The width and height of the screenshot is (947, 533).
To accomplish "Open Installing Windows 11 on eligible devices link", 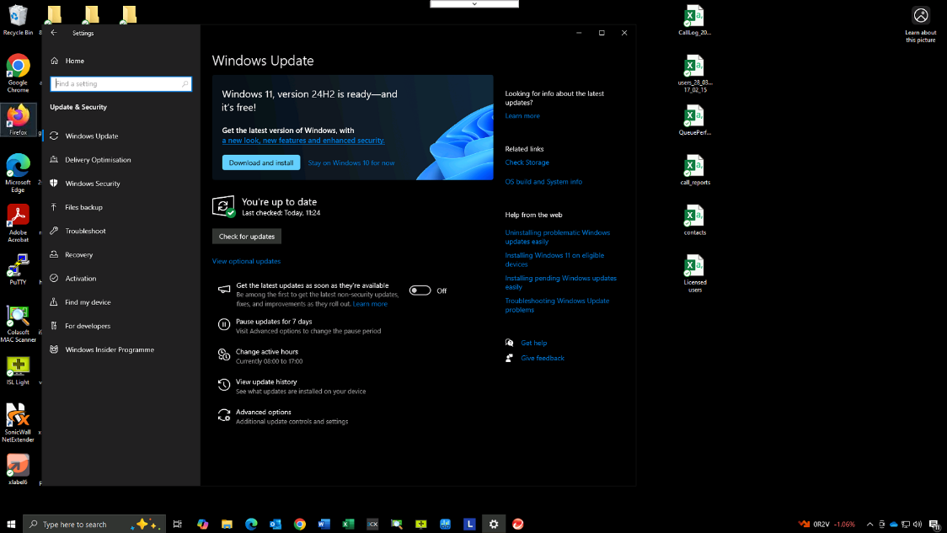I will (554, 260).
